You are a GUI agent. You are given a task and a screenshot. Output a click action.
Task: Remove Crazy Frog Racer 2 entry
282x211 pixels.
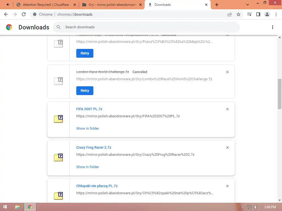pyautogui.click(x=227, y=148)
